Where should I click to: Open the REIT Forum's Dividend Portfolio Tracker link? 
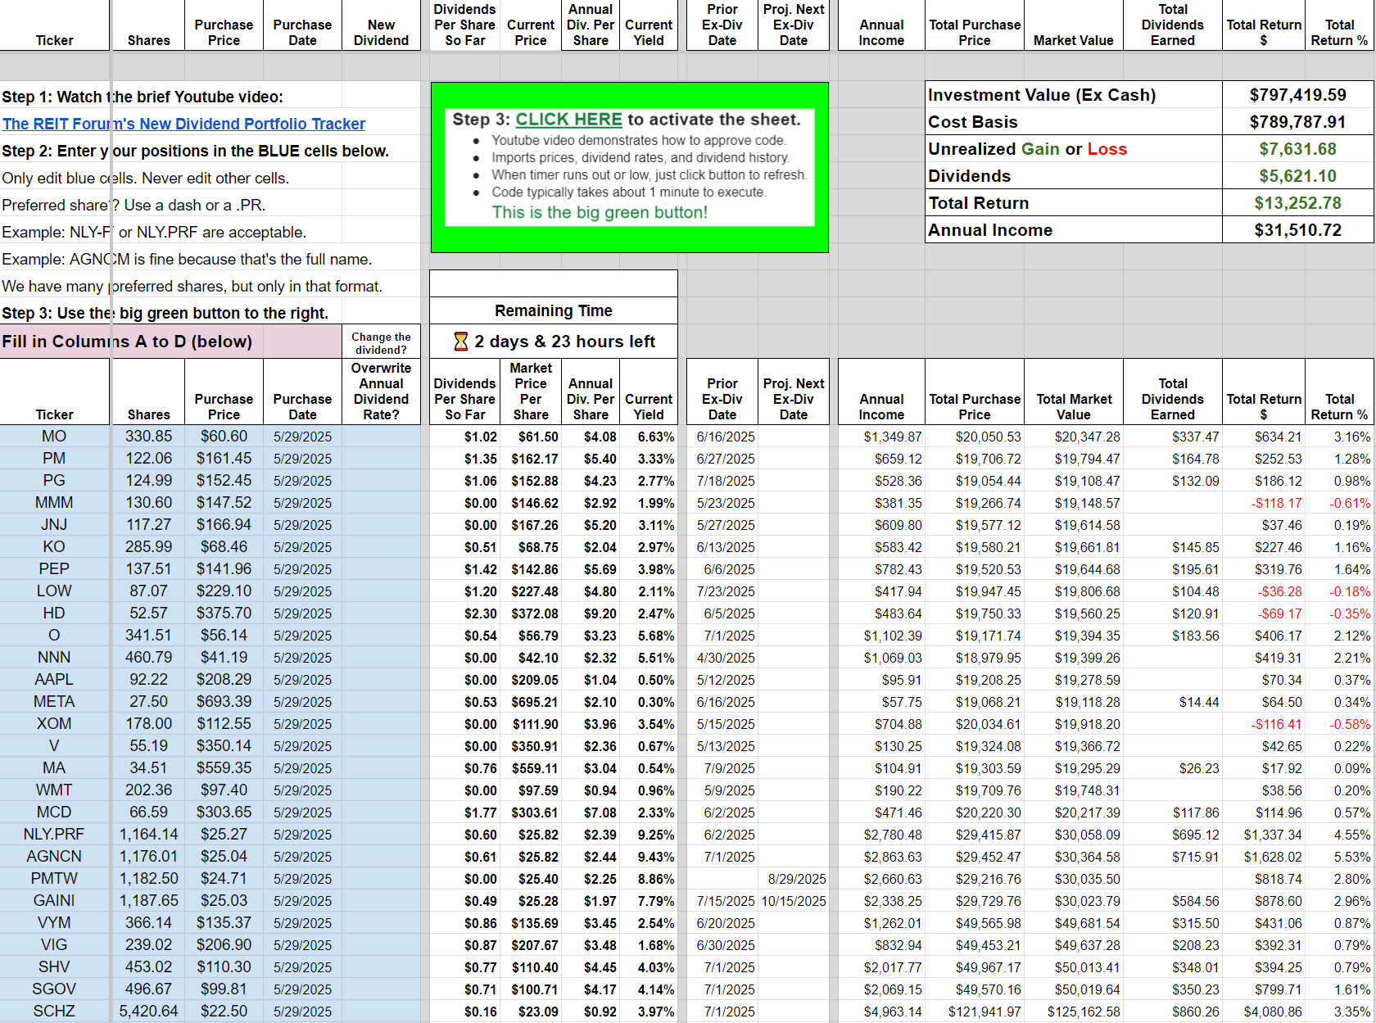pyautogui.click(x=183, y=124)
